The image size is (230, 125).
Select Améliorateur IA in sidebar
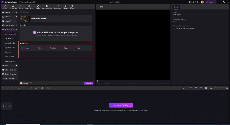click(x=10, y=34)
